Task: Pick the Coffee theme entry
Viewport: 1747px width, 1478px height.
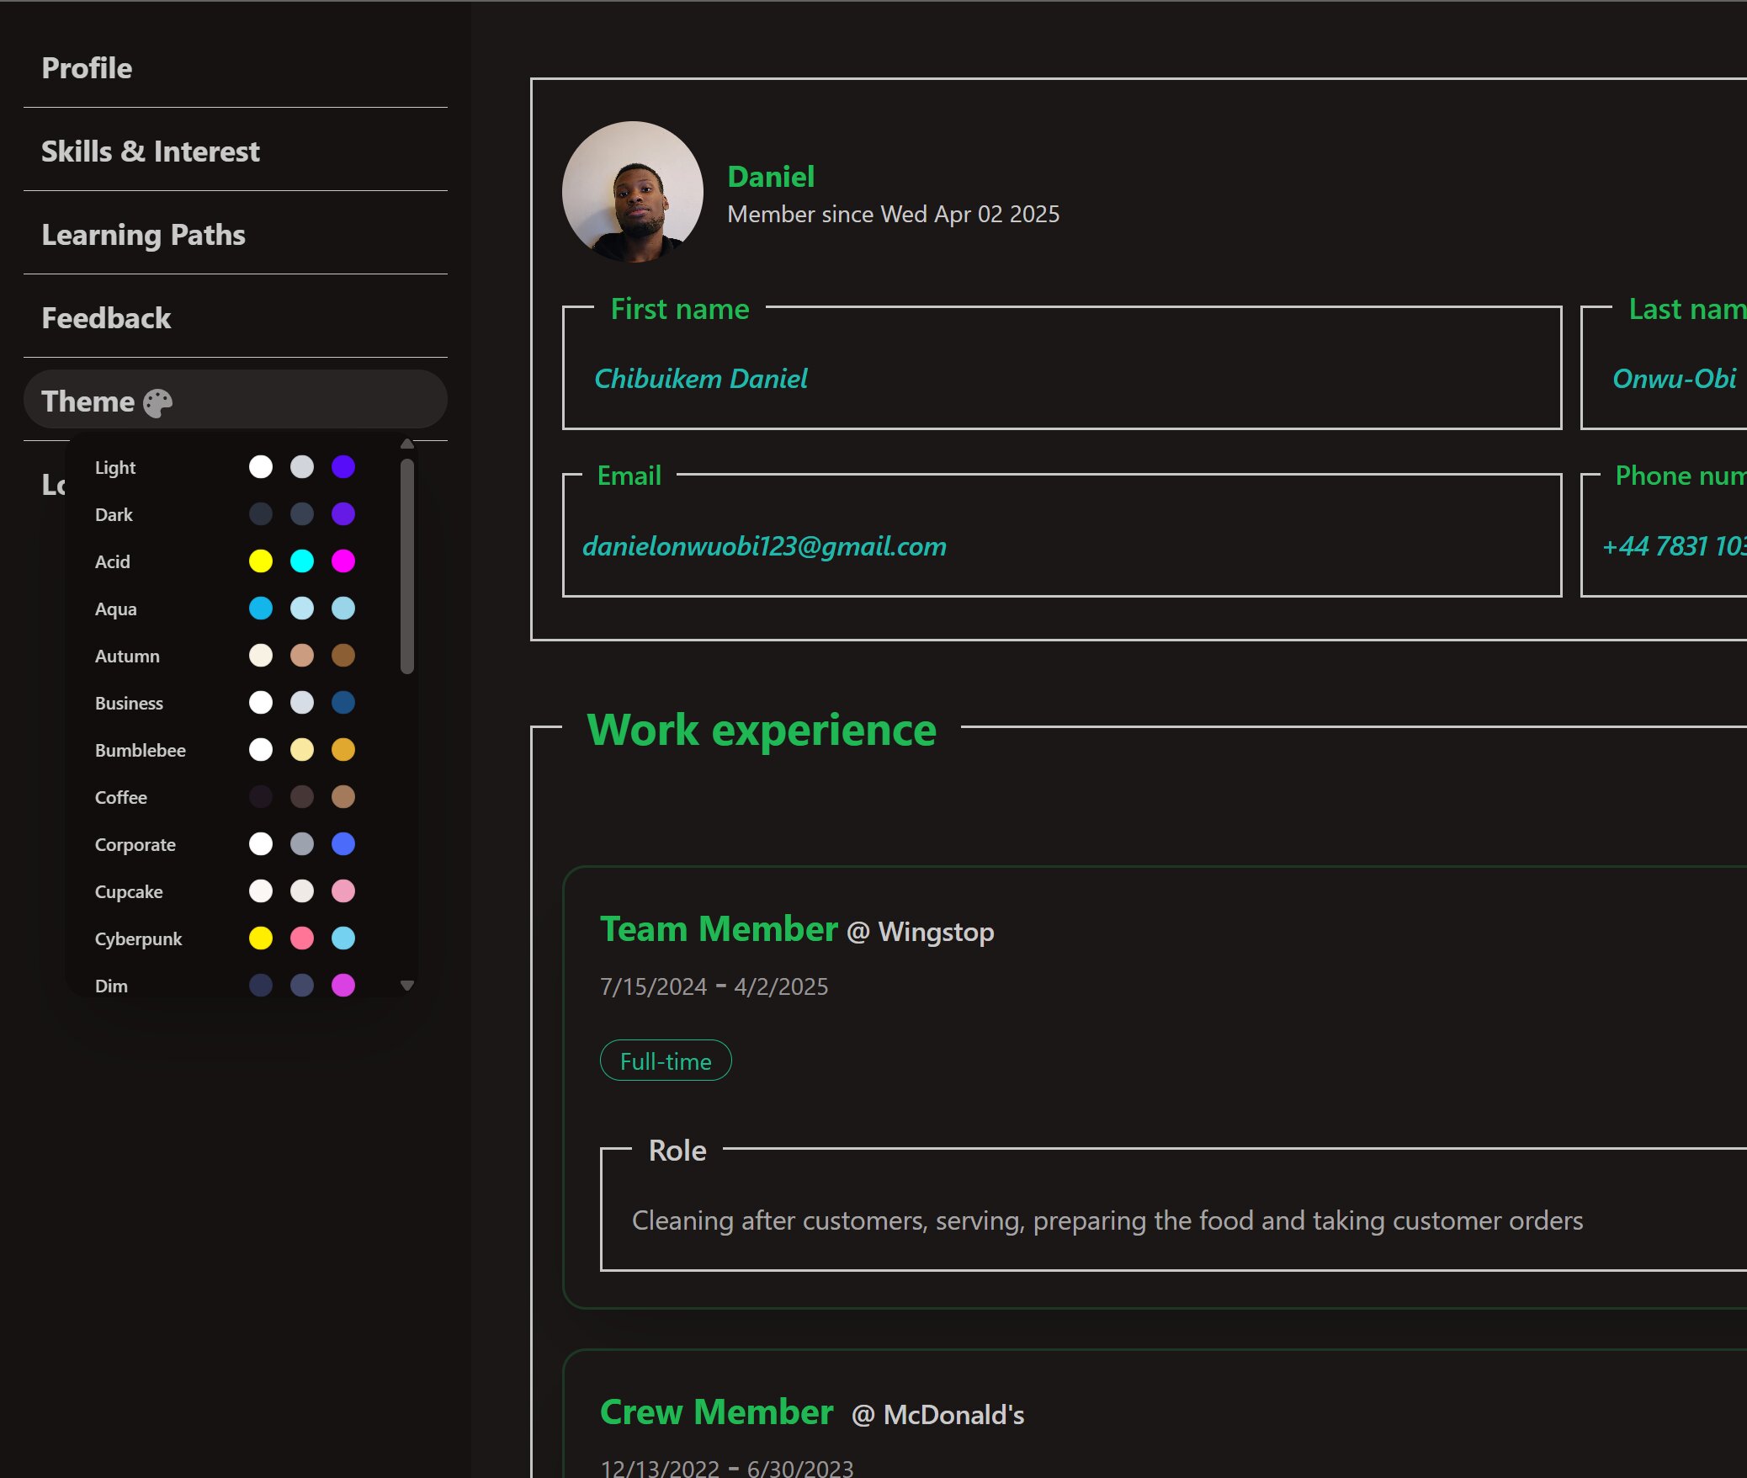Action: pyautogui.click(x=121, y=797)
